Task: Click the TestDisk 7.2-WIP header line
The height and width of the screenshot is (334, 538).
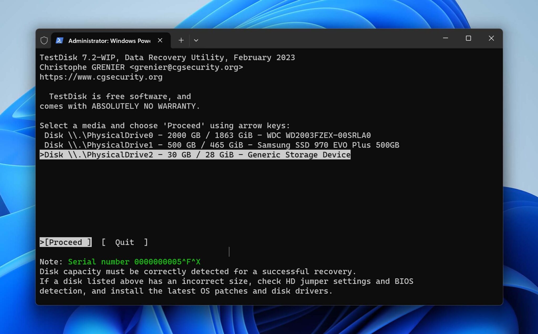Action: [x=167, y=58]
